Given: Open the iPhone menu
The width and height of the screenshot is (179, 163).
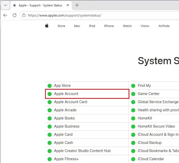Looking at the screenshot, I should point(109,26).
